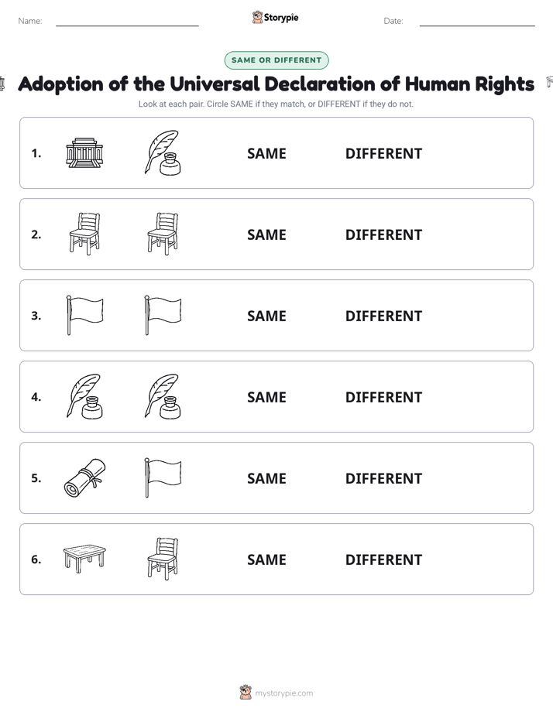The height and width of the screenshot is (715, 553).
Task: Click the left quill icon in row 4
Action: (84, 396)
